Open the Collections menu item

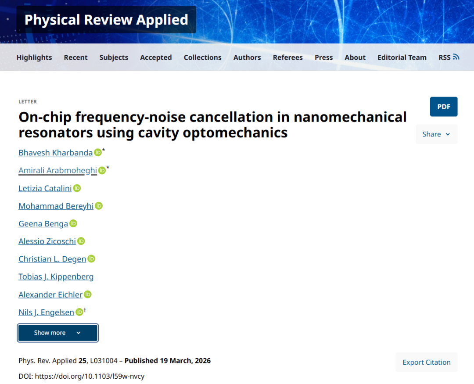pyautogui.click(x=202, y=57)
